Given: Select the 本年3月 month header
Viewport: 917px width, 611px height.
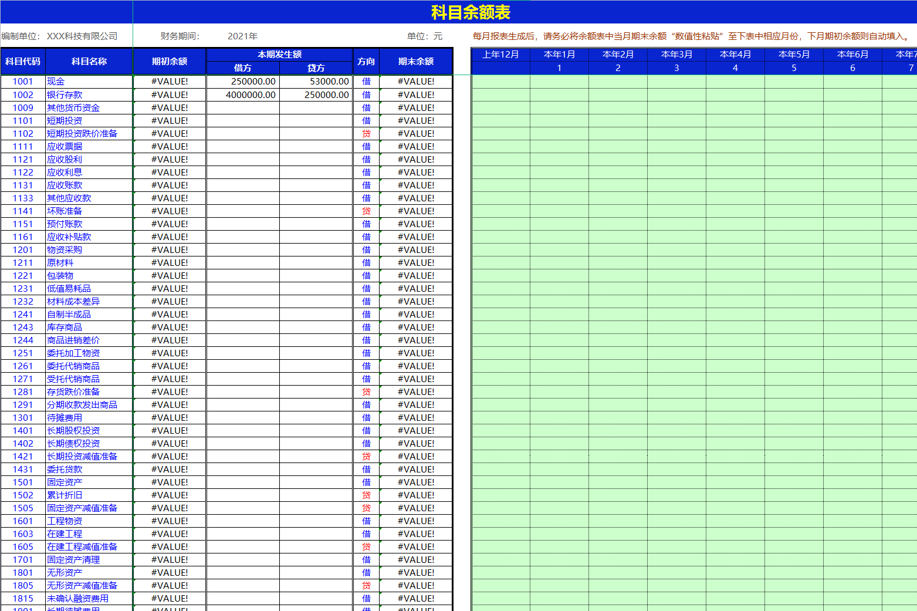Looking at the screenshot, I should pyautogui.click(x=676, y=55).
